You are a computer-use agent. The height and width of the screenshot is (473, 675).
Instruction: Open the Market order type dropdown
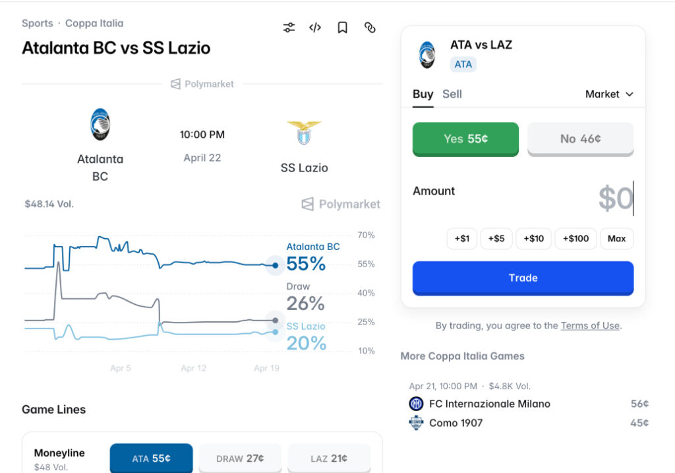(609, 94)
